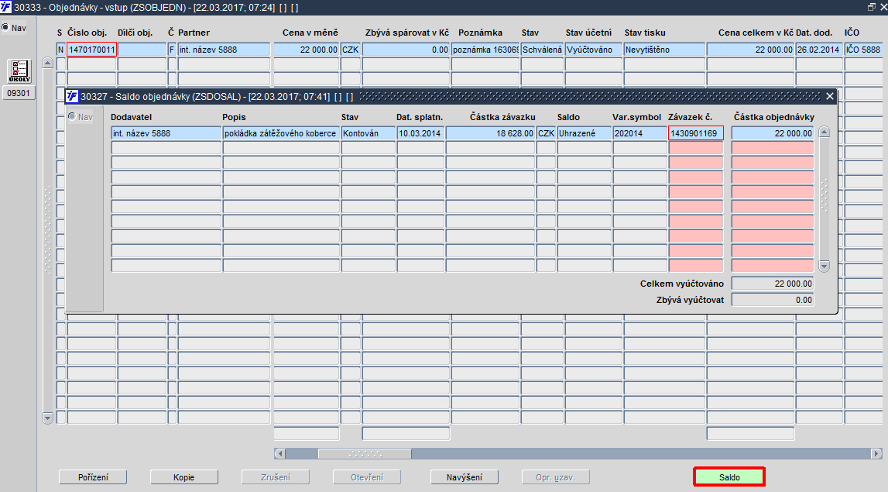Restore the main window with top-right icon

(x=872, y=7)
